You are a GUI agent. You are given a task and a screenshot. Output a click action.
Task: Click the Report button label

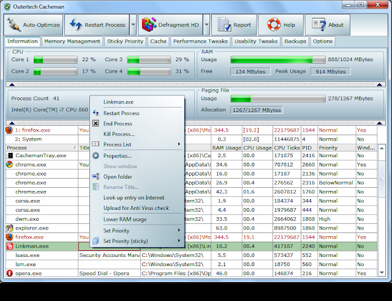tap(242, 25)
